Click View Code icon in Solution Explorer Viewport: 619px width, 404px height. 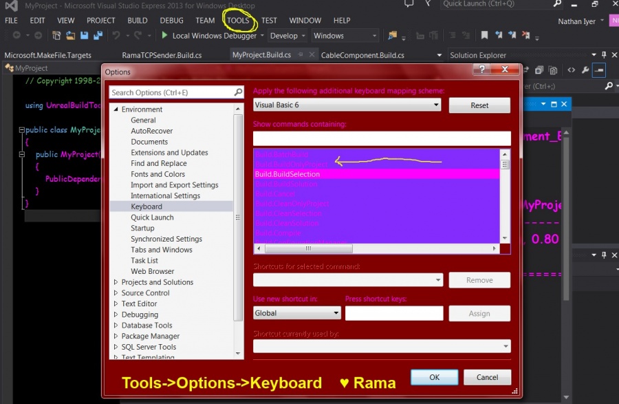572,70
